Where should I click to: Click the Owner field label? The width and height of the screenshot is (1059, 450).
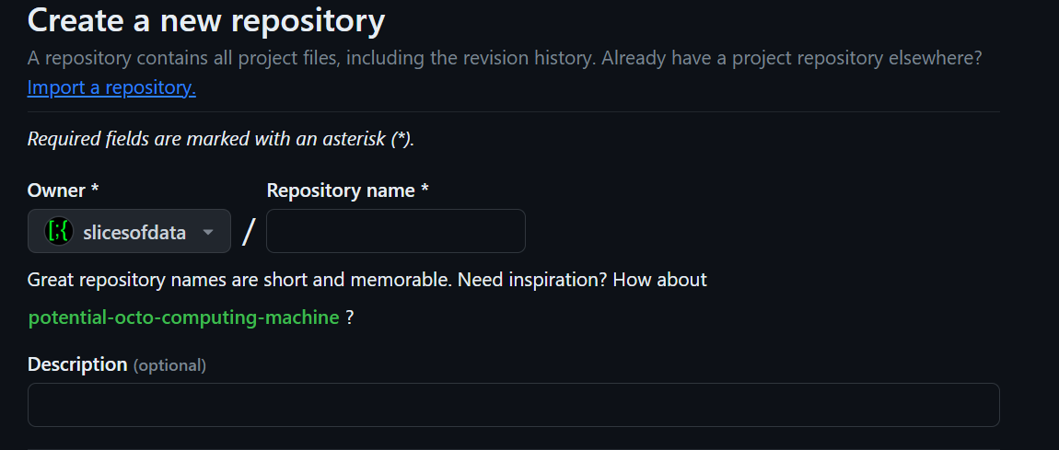[x=63, y=190]
